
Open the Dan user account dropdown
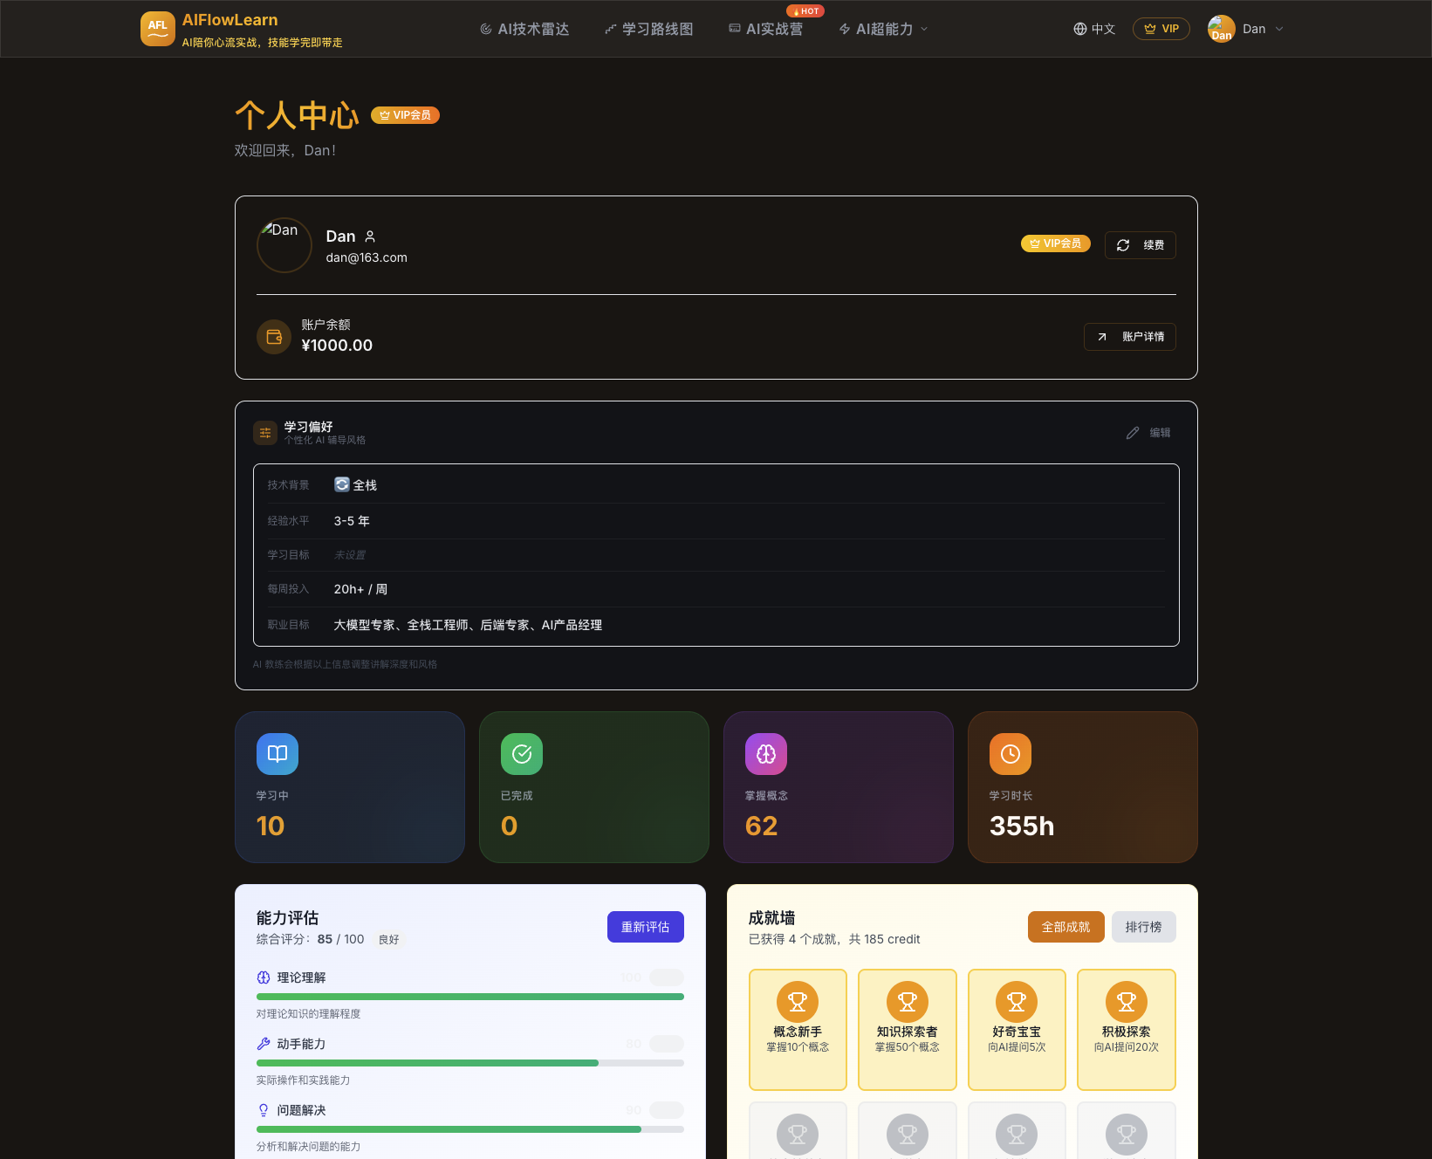pyautogui.click(x=1245, y=29)
